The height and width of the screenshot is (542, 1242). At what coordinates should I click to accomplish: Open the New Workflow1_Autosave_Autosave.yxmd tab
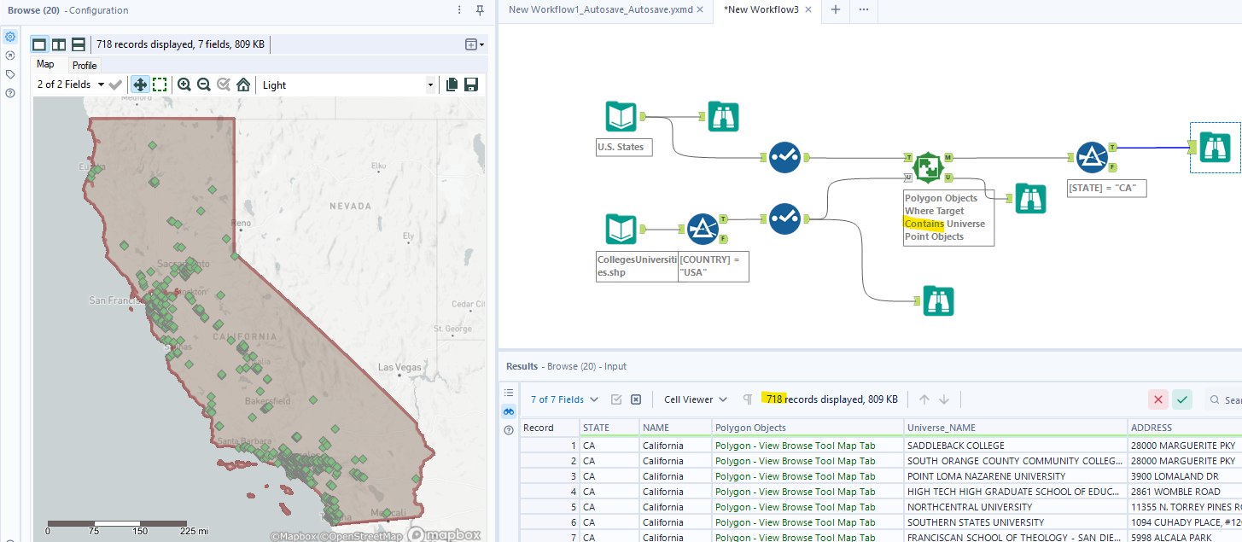click(x=600, y=9)
